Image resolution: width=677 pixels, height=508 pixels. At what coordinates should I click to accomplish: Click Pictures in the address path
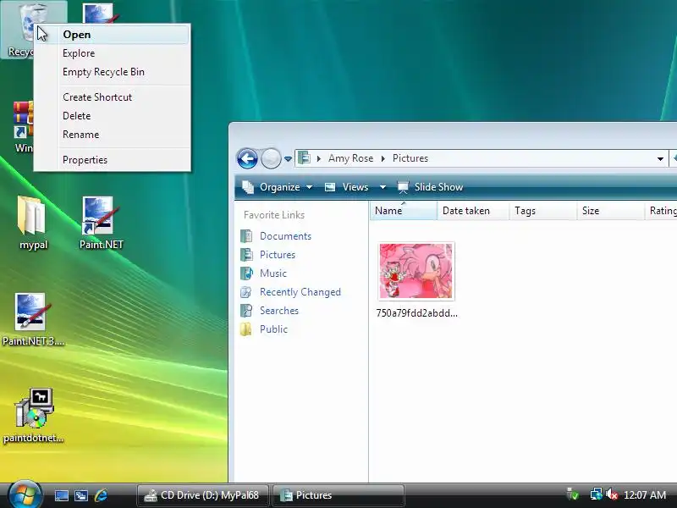click(410, 158)
